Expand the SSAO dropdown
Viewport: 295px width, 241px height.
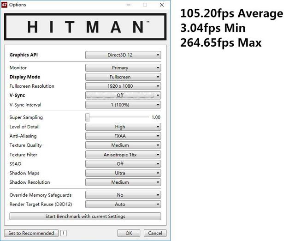(123, 164)
